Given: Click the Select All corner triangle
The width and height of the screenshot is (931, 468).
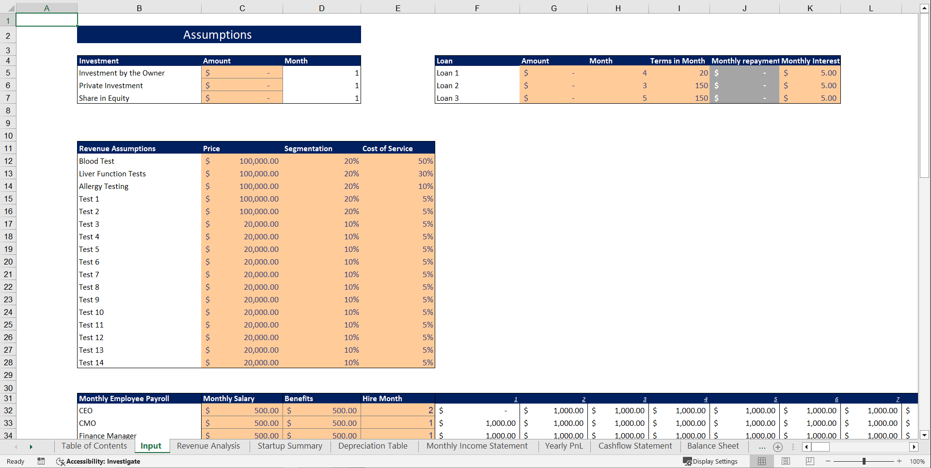Looking at the screenshot, I should (x=11, y=8).
